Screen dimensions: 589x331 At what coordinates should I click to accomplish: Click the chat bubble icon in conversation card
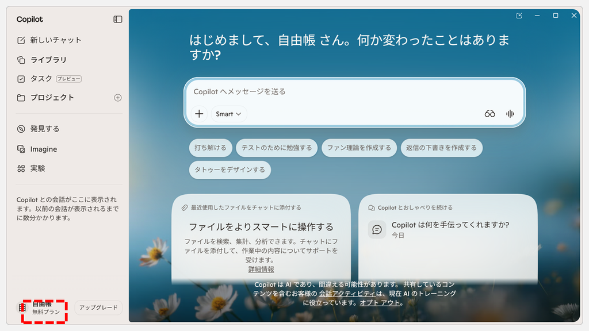[x=377, y=229]
